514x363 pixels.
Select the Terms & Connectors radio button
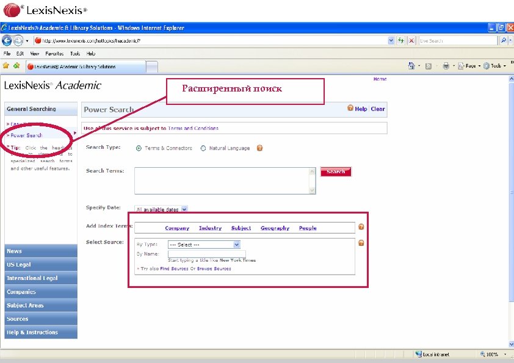[139, 148]
